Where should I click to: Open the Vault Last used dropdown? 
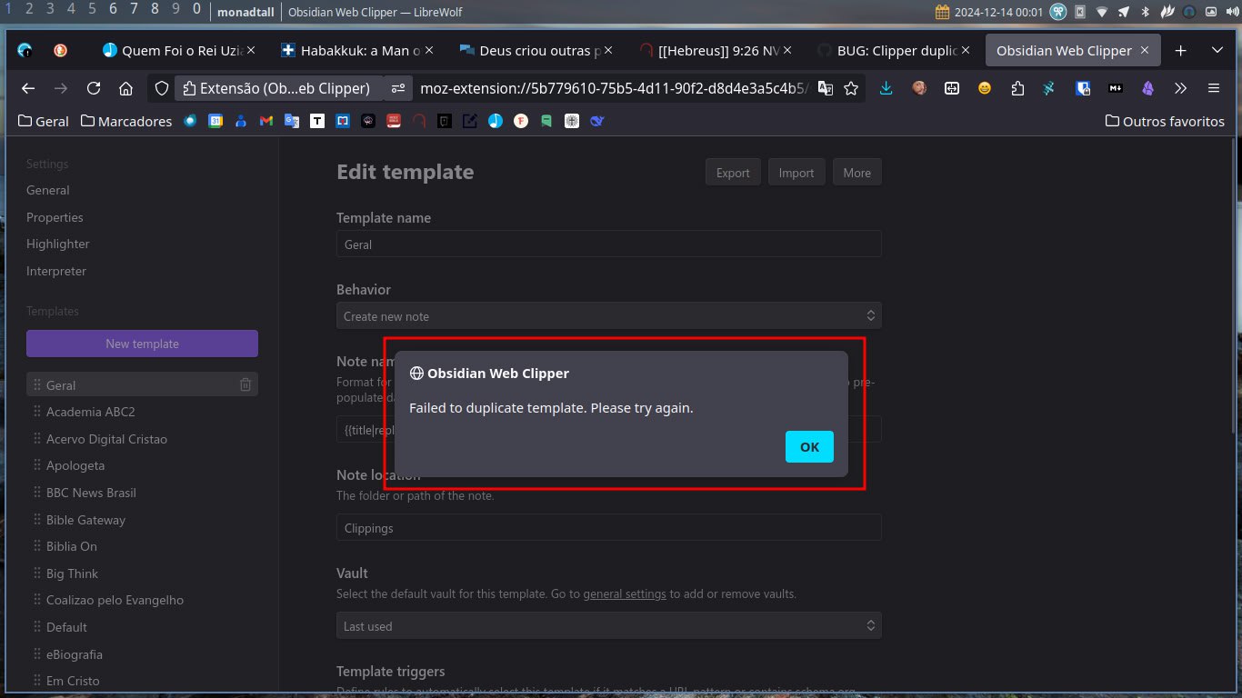pos(608,626)
